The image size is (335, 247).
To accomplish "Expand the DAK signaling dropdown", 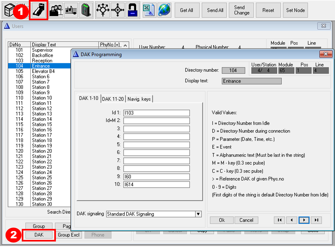I will point(199,214).
